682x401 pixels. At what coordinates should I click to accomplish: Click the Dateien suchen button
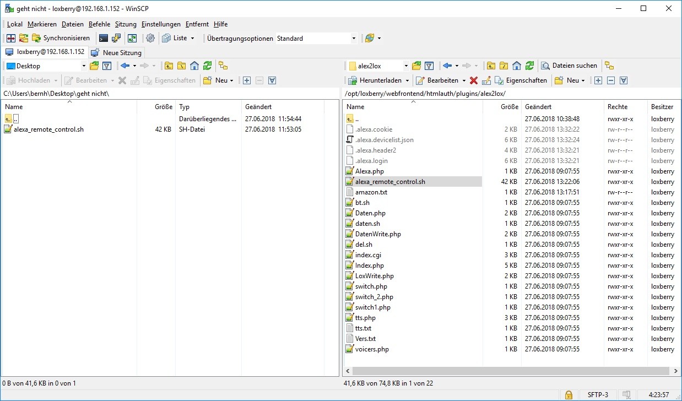[569, 66]
